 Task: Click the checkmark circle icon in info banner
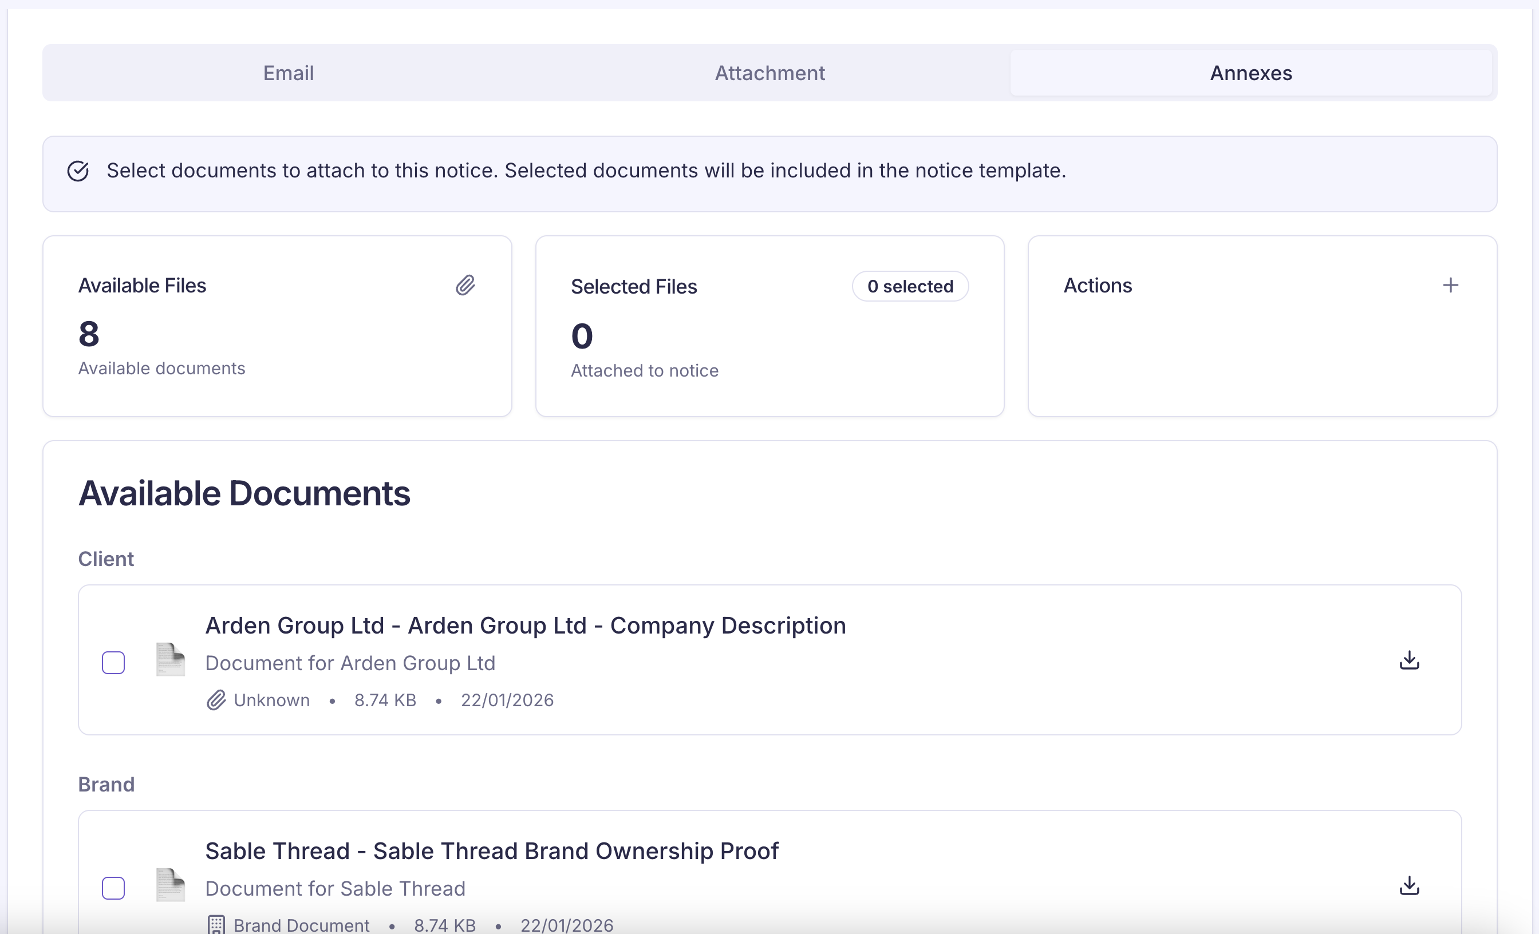78,171
